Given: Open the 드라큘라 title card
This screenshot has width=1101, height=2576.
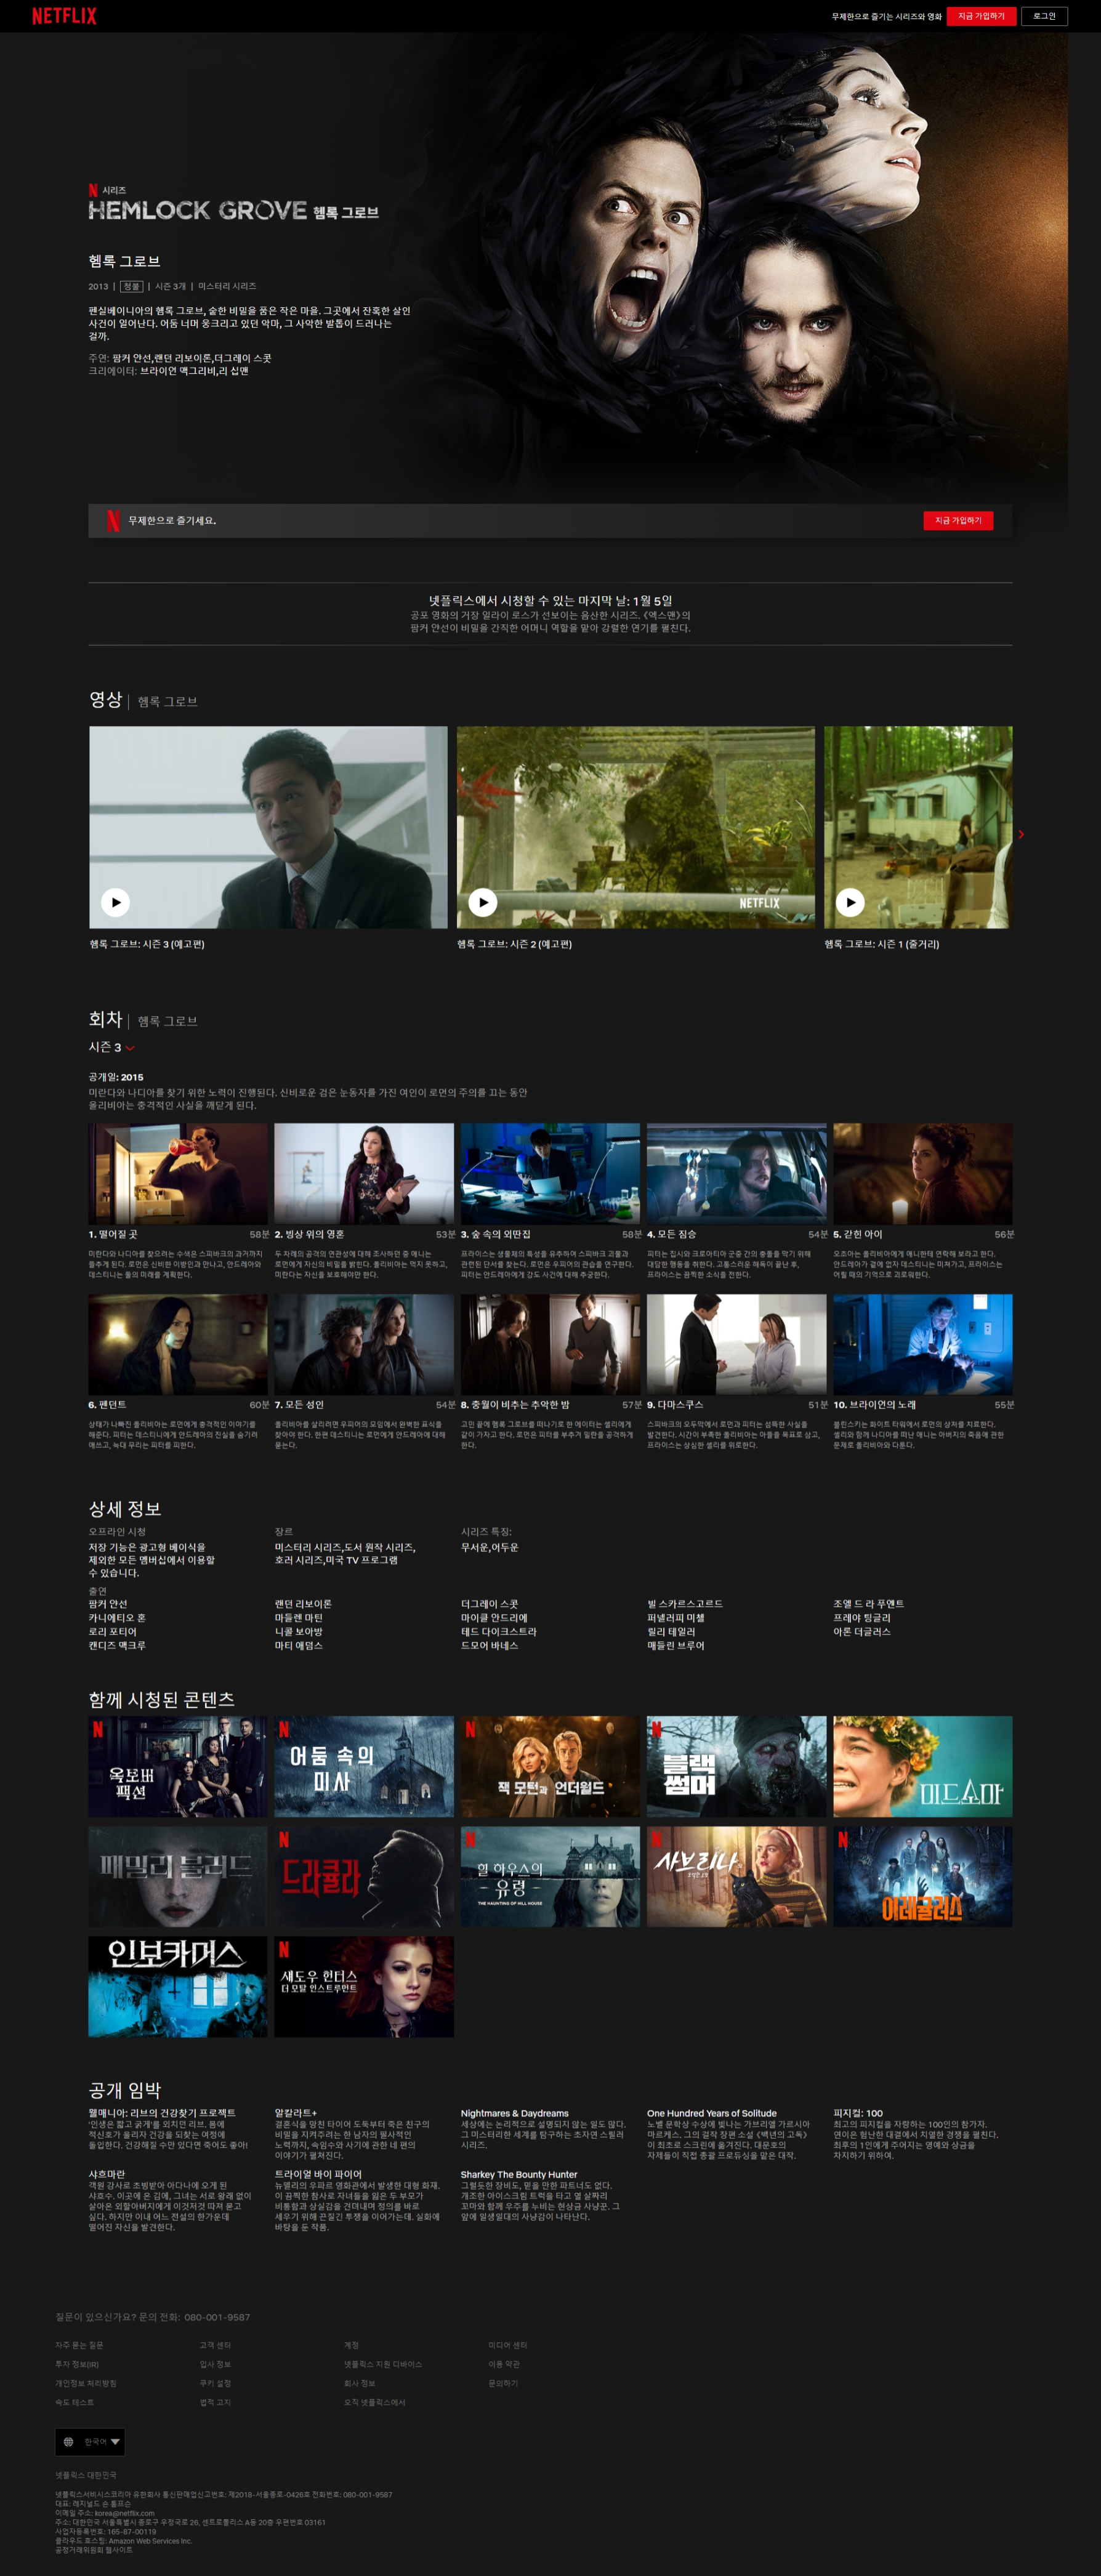Looking at the screenshot, I should click(x=364, y=1877).
